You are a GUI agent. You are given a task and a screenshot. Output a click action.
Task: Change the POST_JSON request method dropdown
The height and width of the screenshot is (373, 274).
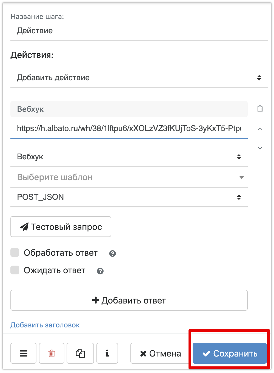(x=129, y=197)
